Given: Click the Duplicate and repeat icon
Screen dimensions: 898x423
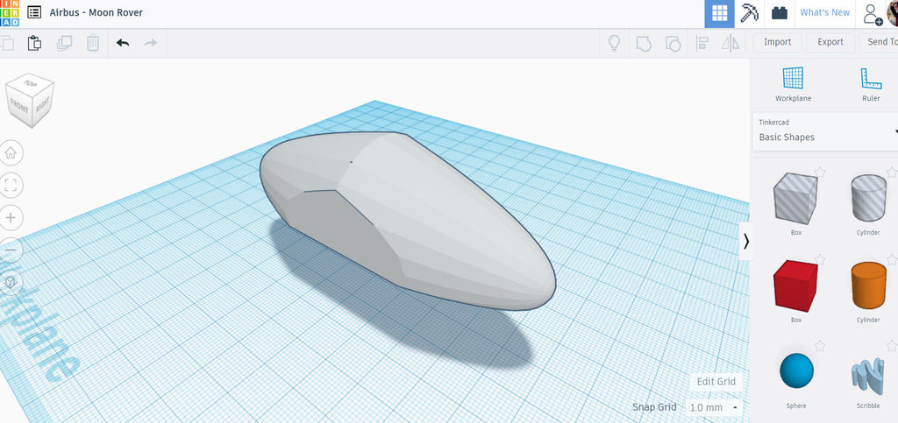Looking at the screenshot, I should 64,43.
